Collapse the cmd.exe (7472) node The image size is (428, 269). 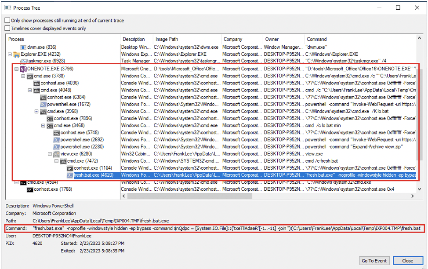(x=56, y=161)
